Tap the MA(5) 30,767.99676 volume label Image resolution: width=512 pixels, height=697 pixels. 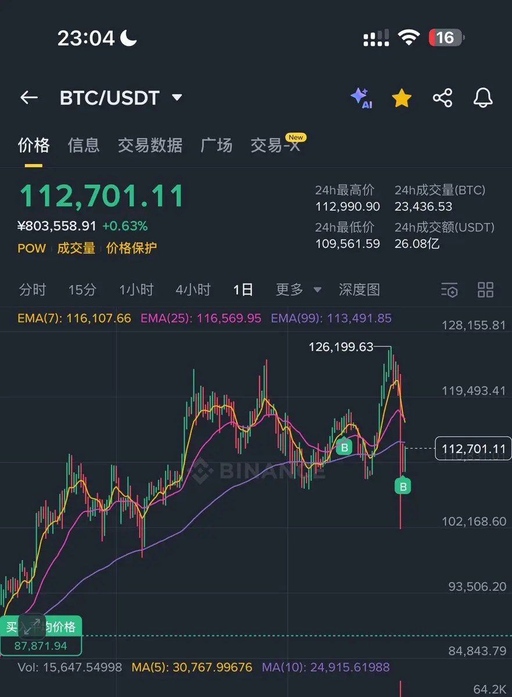coord(192,667)
